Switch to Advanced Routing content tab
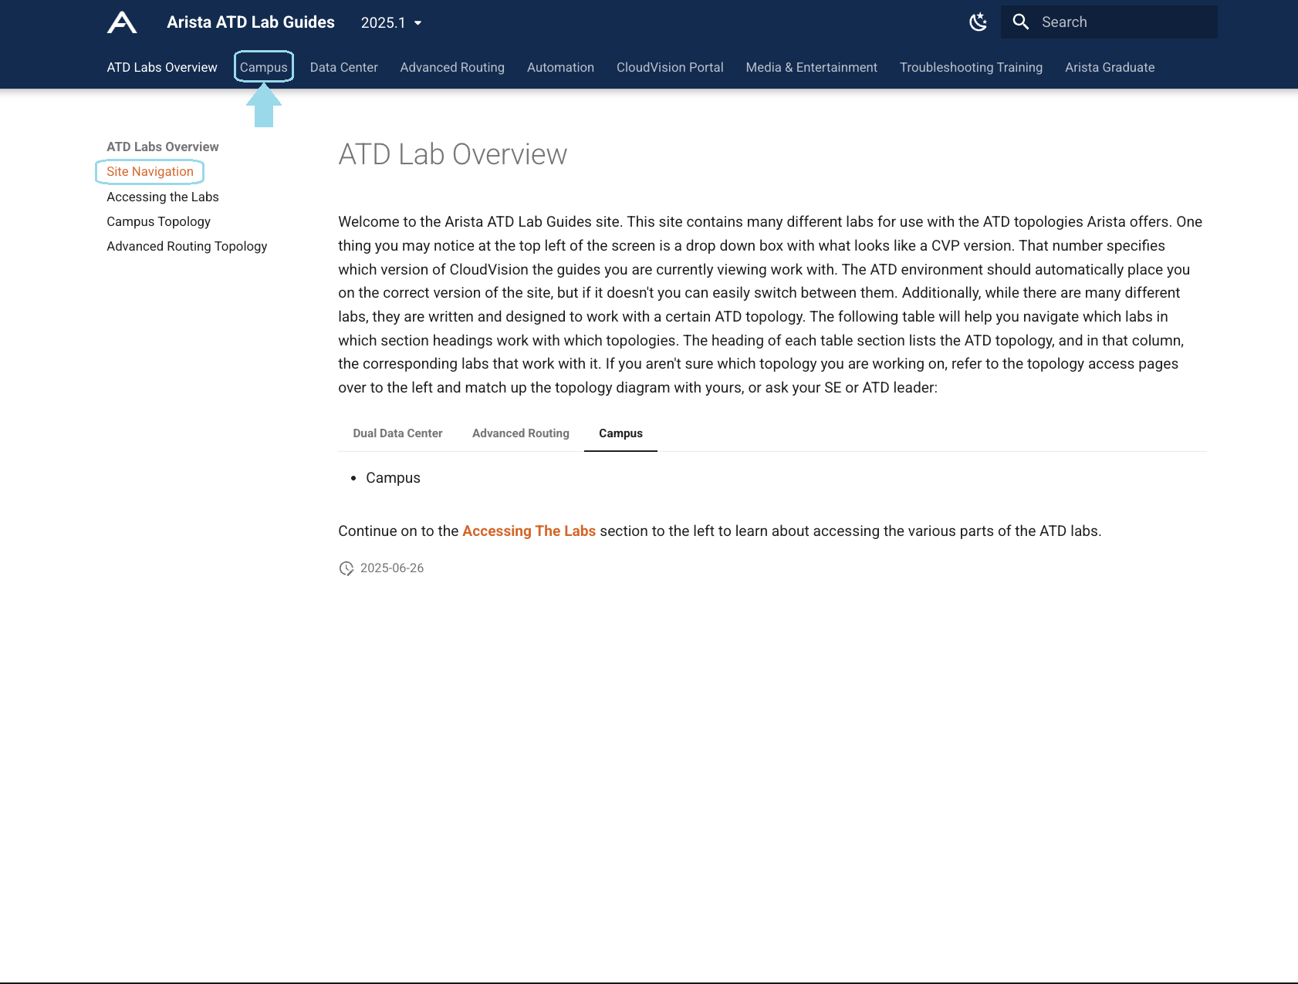Image resolution: width=1298 pixels, height=984 pixels. 520,433
